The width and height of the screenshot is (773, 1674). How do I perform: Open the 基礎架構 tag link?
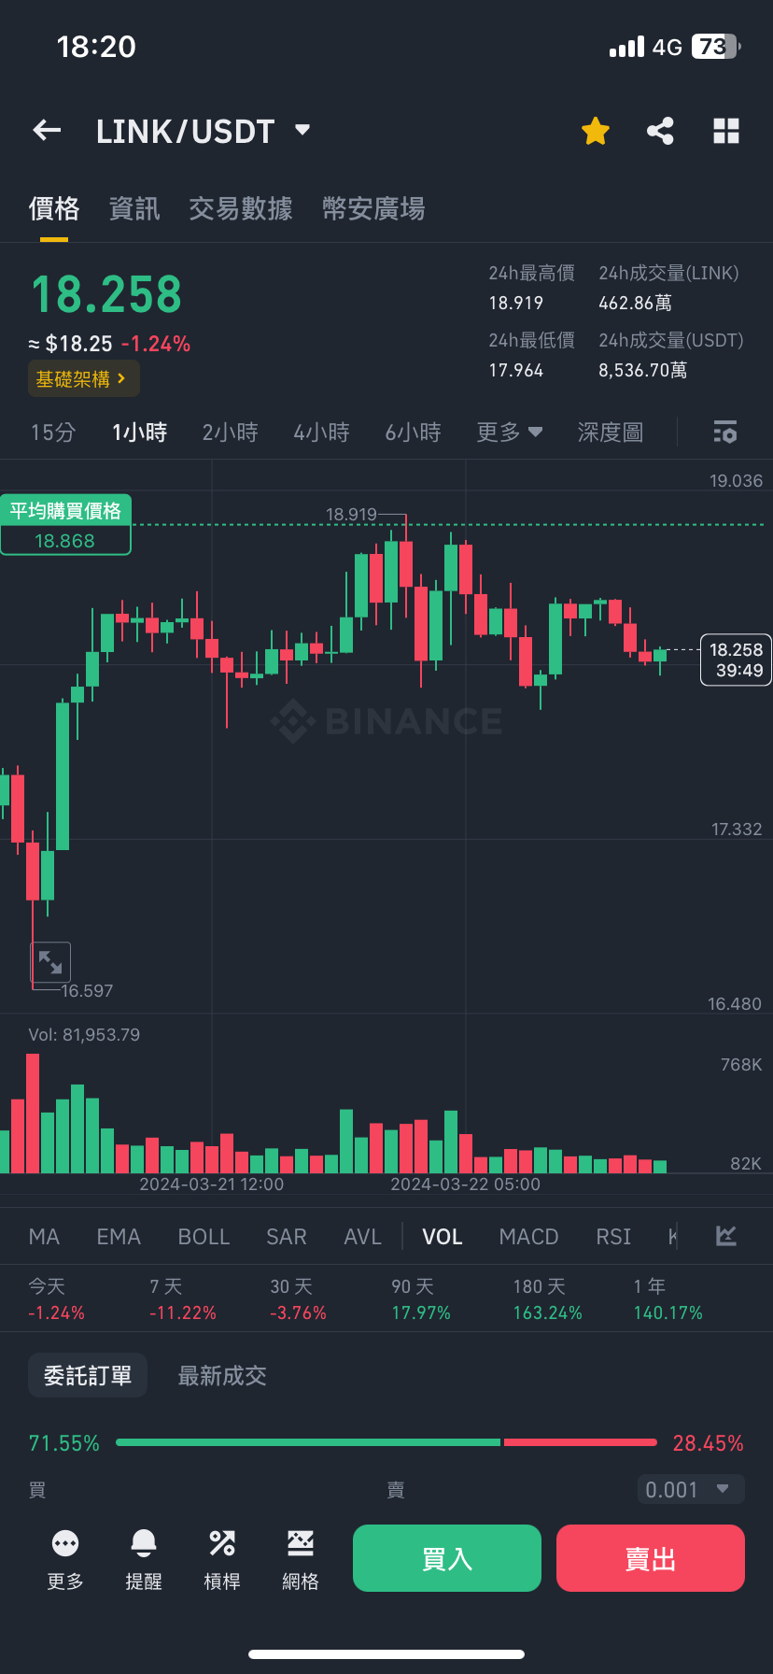coord(84,378)
